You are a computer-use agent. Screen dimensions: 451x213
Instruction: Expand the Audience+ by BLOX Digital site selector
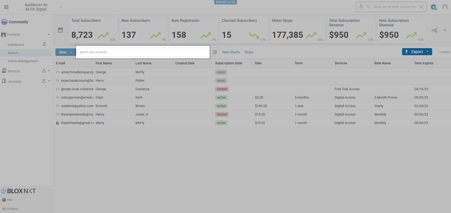coord(61,7)
